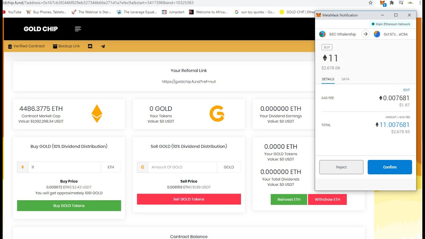Screen dimensions: 425x239
Task: Click the Ethereum icon beside buy field
Action: click(x=23, y=167)
